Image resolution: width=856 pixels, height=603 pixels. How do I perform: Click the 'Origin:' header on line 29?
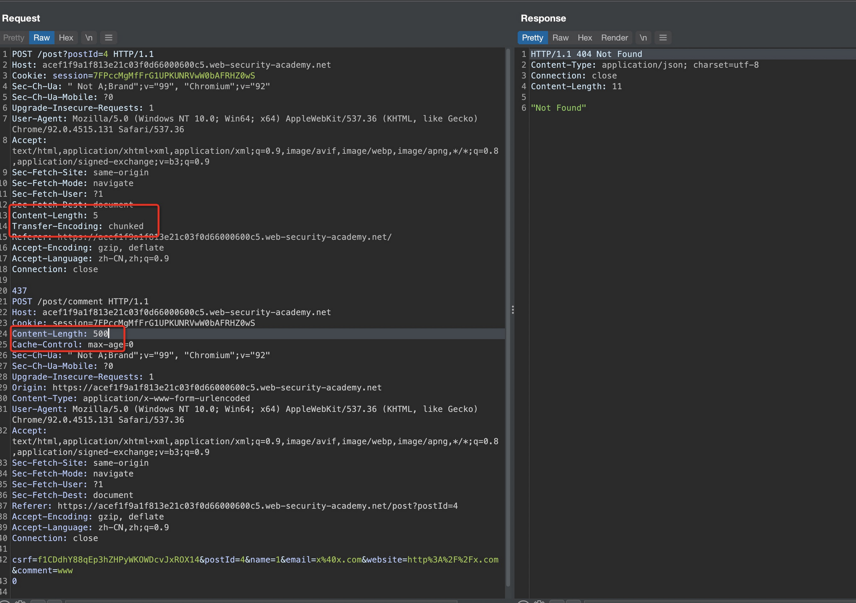[x=197, y=387]
